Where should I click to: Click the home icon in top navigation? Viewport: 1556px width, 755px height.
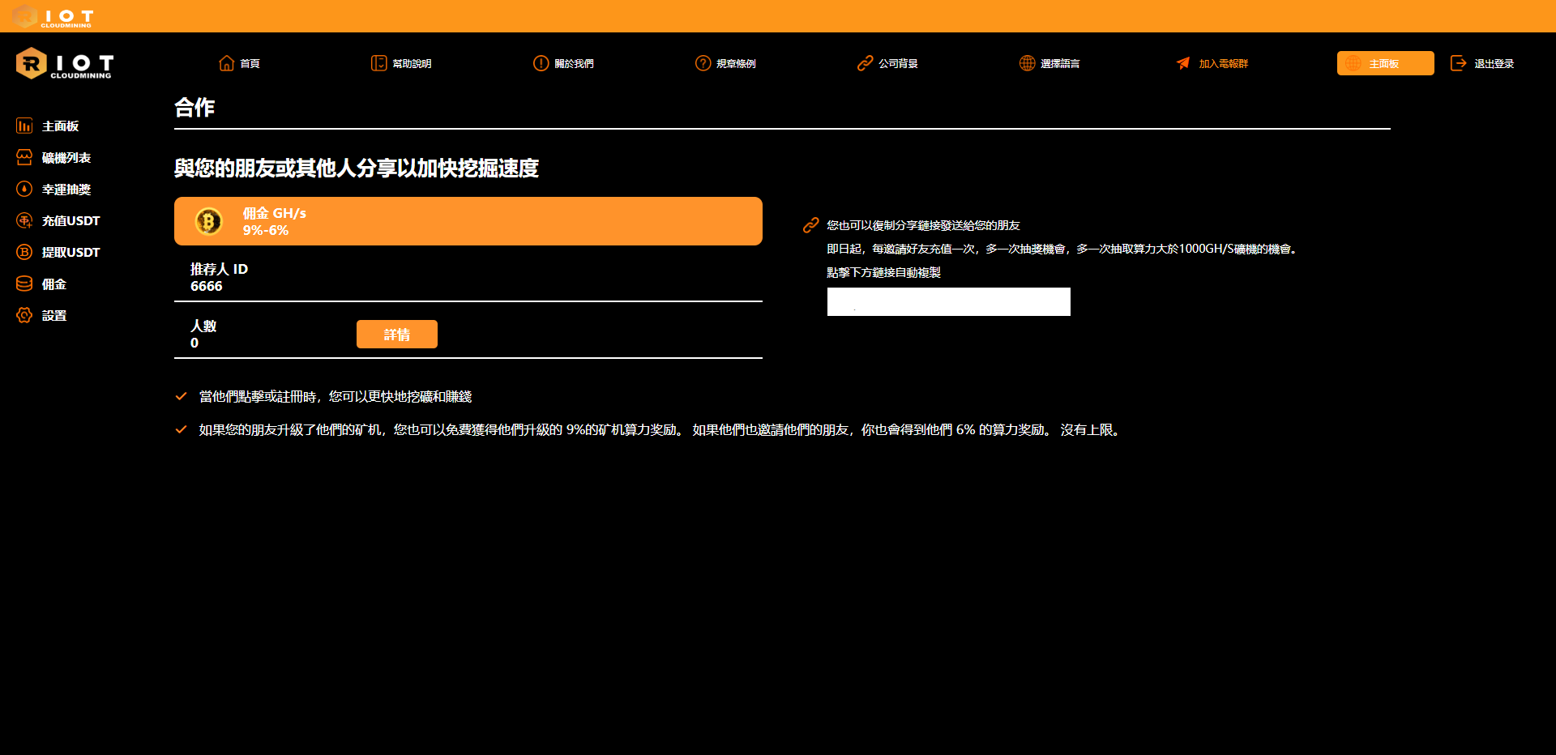226,63
